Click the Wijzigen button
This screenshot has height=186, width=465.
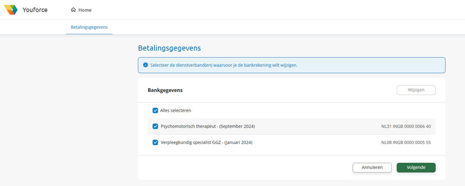coord(416,90)
